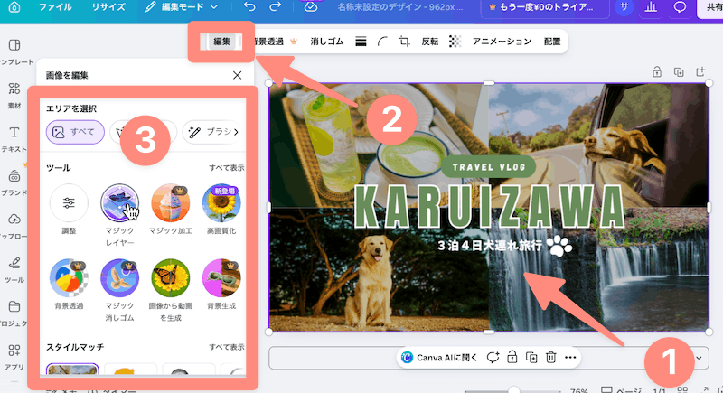Open アップロード in the side rail
The width and height of the screenshot is (723, 393).
(14, 226)
